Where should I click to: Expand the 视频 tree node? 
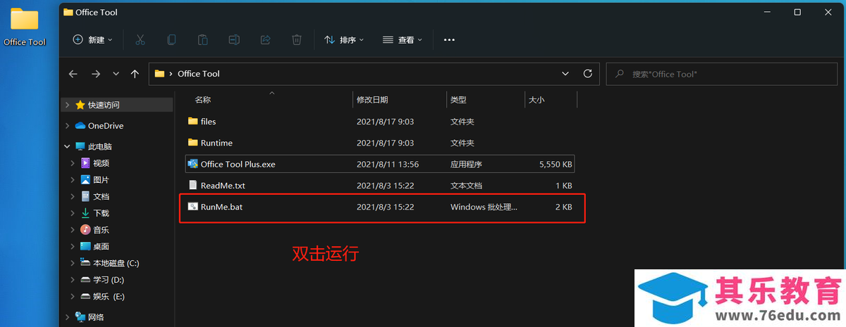click(x=73, y=163)
